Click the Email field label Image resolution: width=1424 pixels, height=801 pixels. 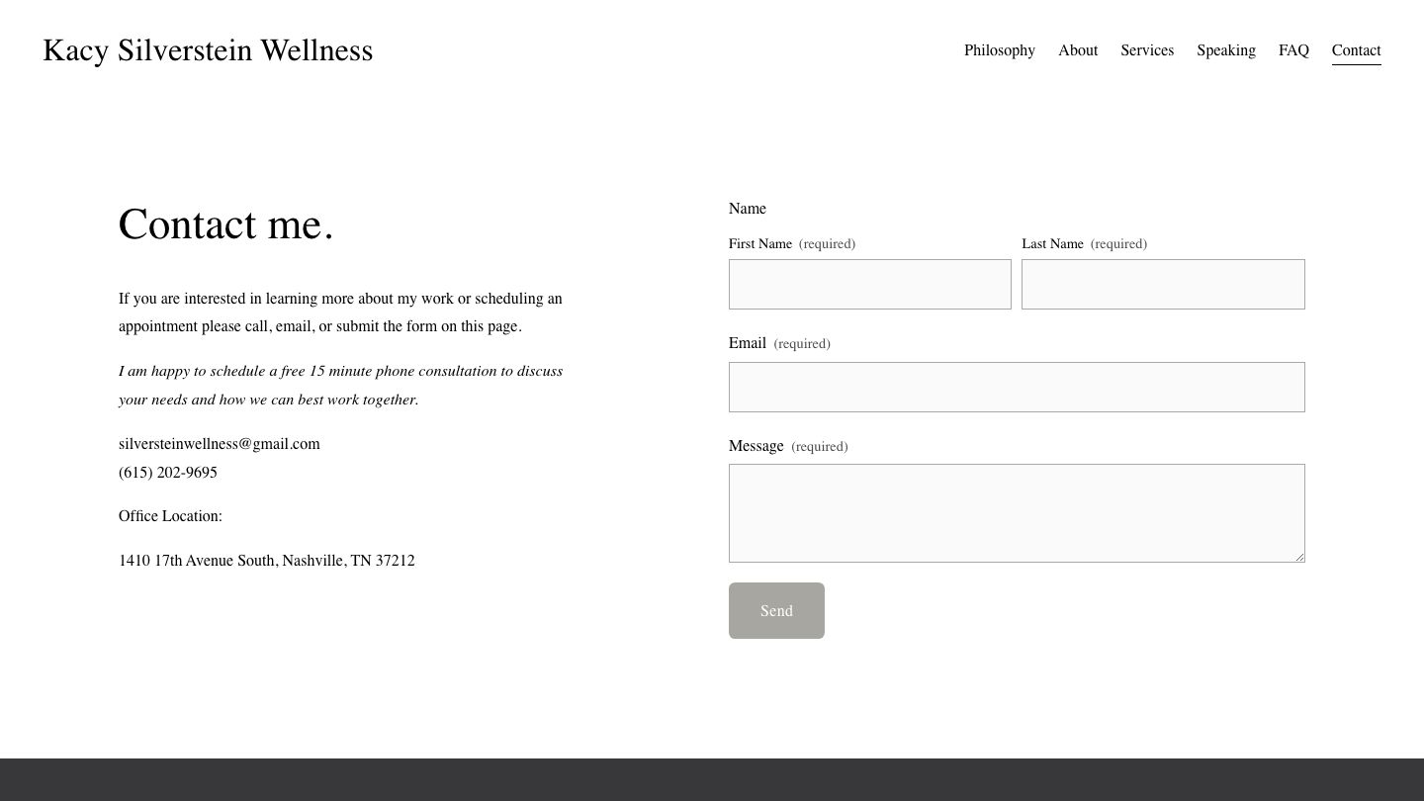748,343
